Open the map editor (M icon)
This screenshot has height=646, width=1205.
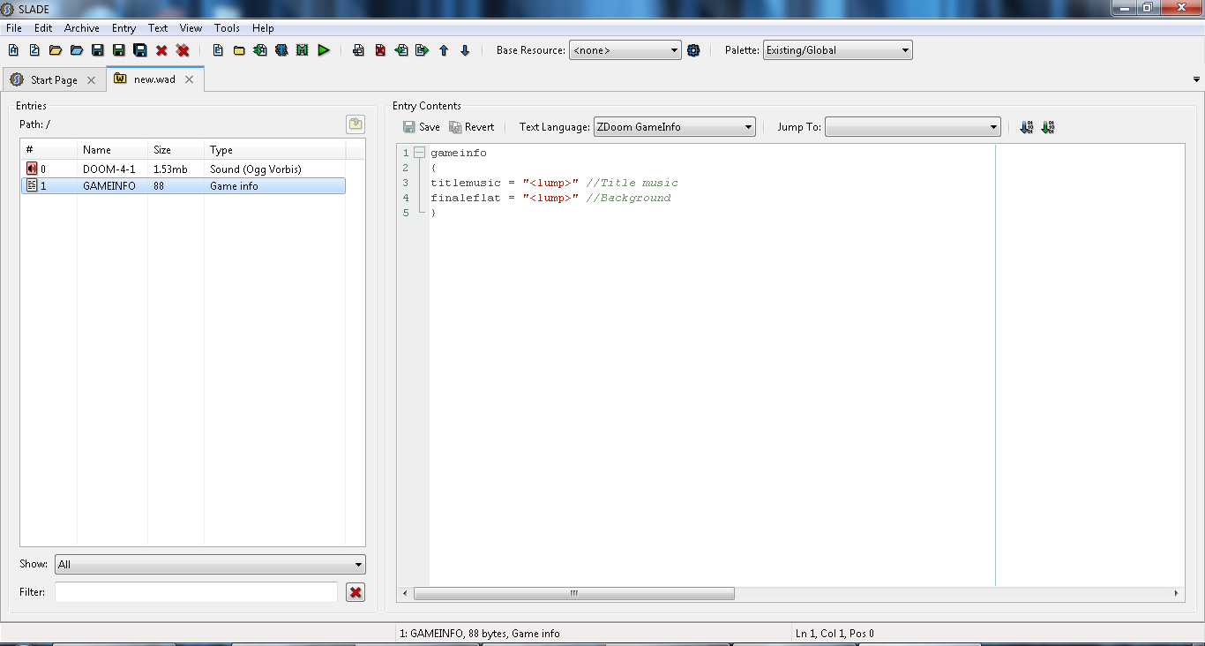click(x=303, y=50)
